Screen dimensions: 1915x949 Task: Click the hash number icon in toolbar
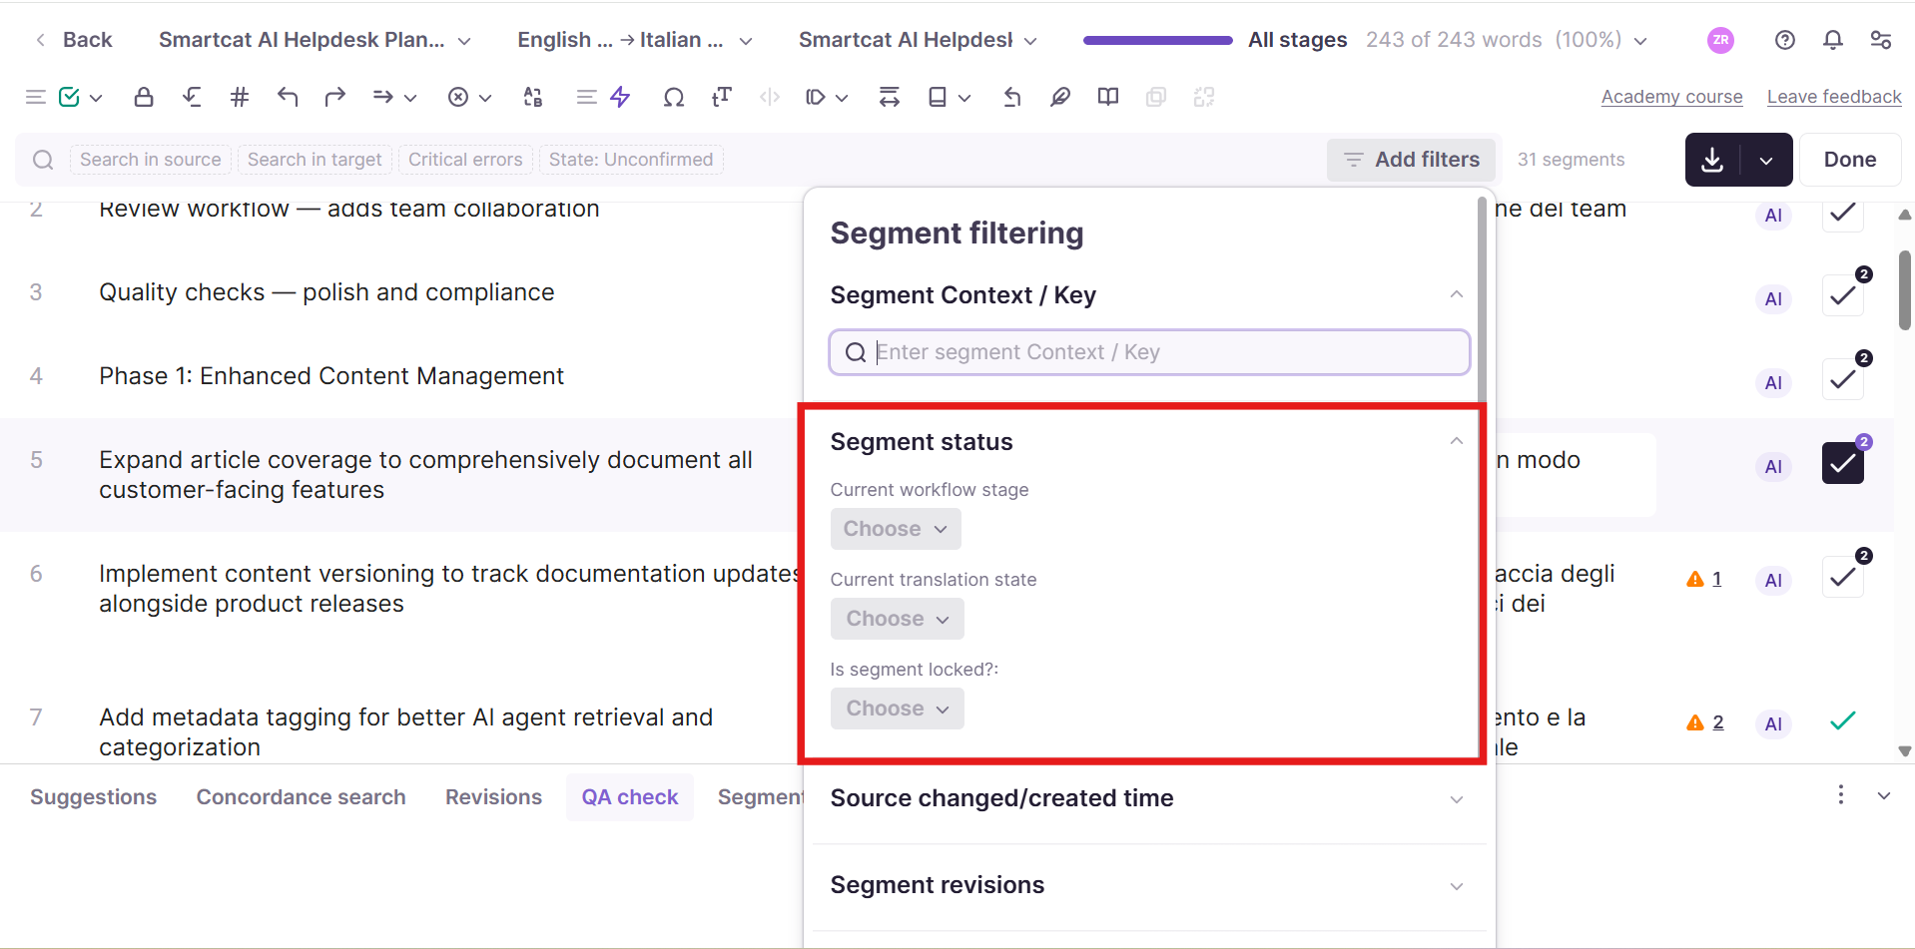coord(240,97)
